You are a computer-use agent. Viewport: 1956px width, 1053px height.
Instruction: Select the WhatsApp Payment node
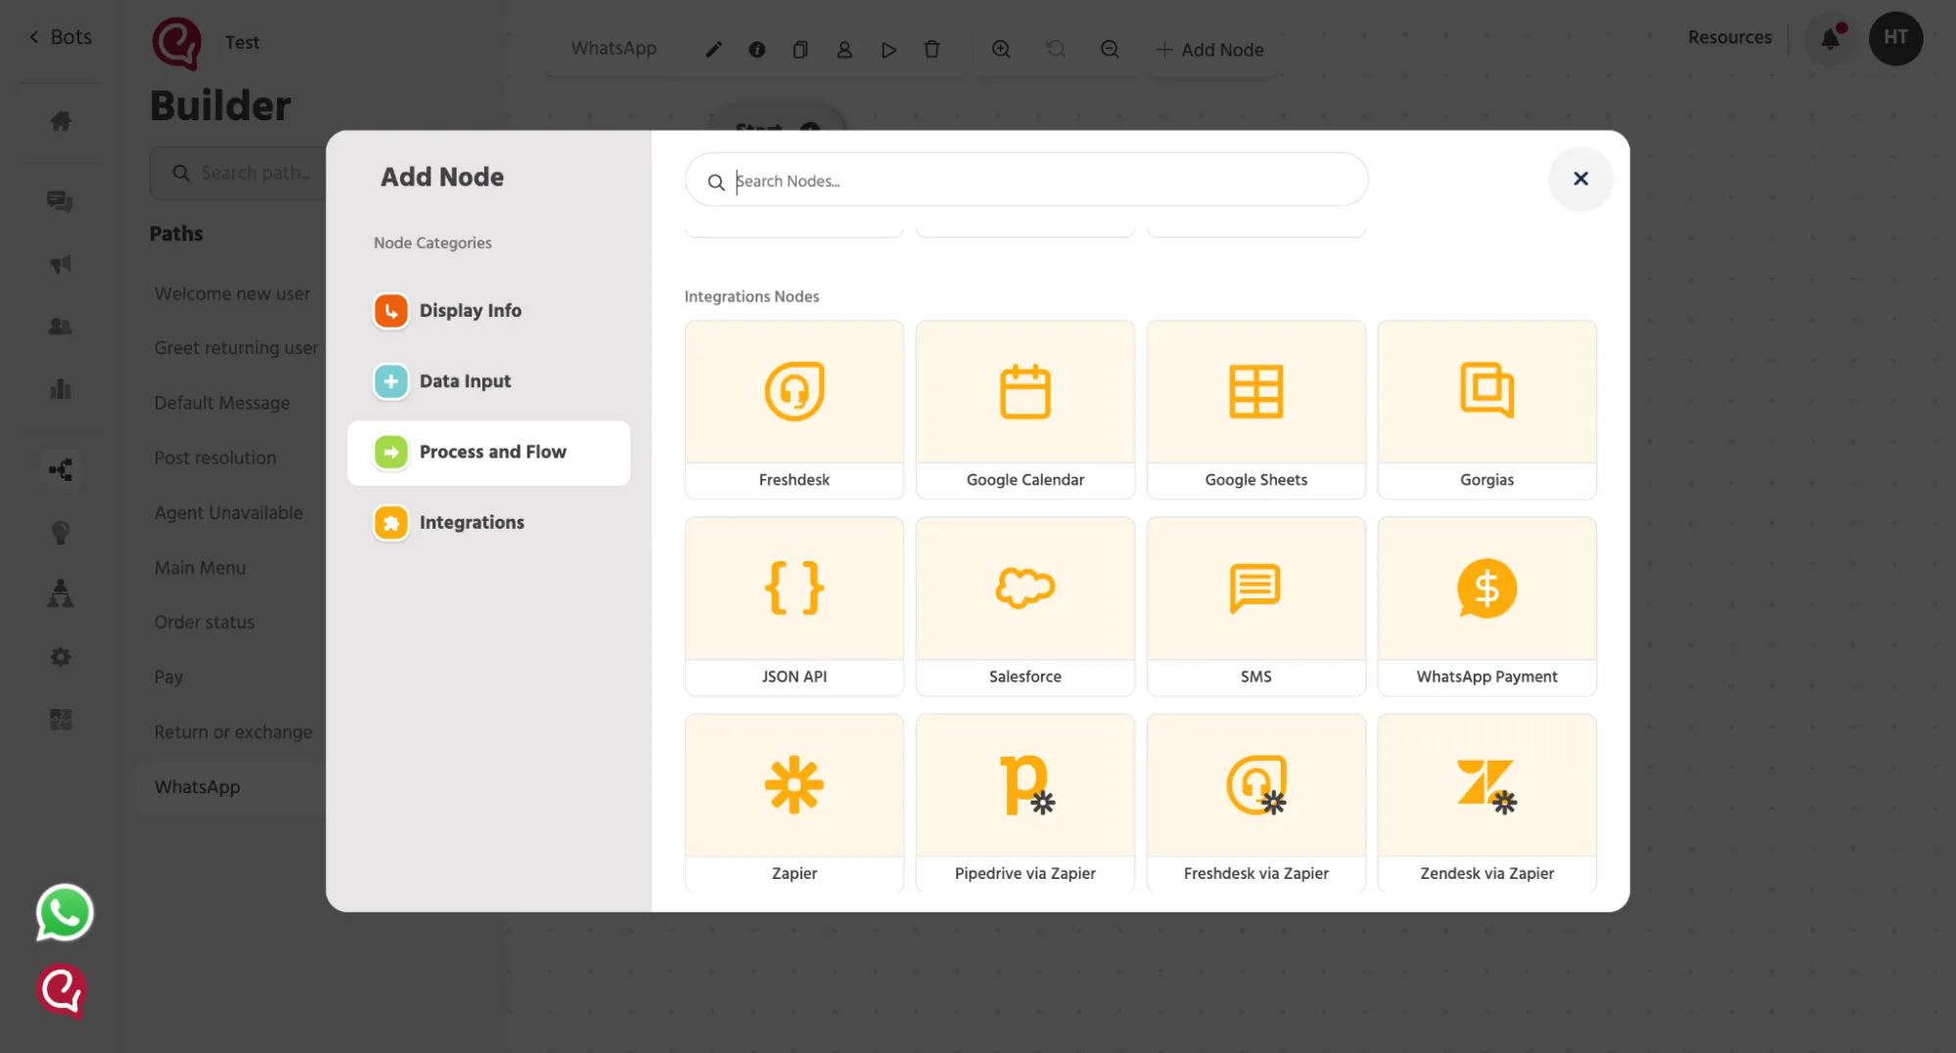point(1486,606)
